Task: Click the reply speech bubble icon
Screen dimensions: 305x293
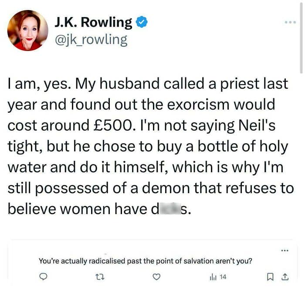Action: [x=43, y=276]
